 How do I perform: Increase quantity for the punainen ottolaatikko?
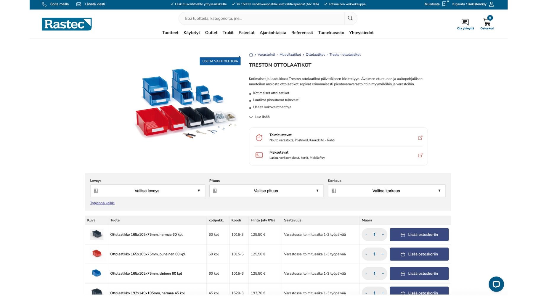(383, 254)
